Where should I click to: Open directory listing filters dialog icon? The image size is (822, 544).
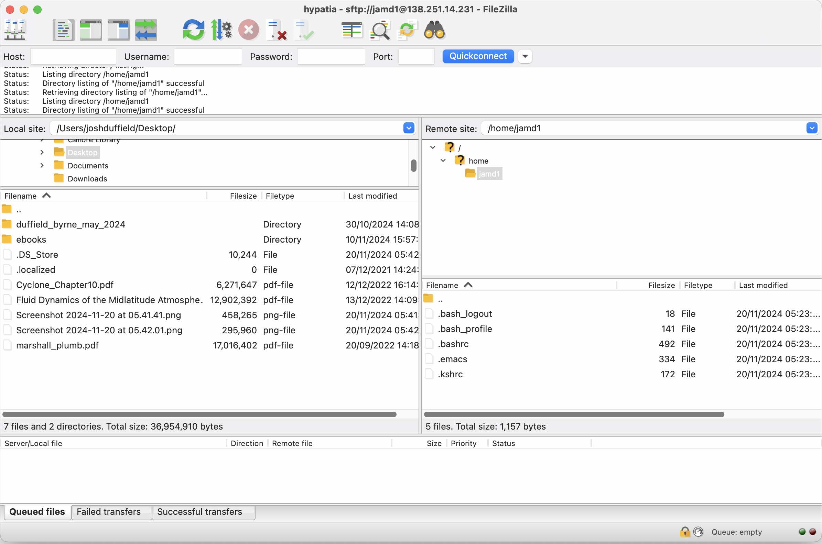pyautogui.click(x=352, y=30)
